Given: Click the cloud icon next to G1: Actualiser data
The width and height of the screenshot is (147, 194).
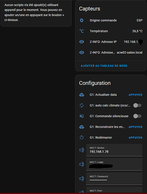Looking at the screenshot, I should coord(82,95).
